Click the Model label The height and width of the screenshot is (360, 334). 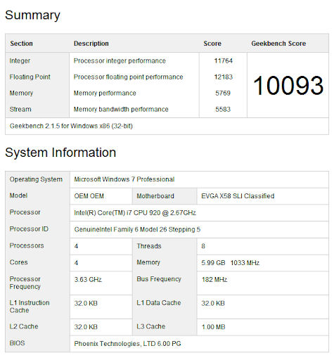(18, 195)
